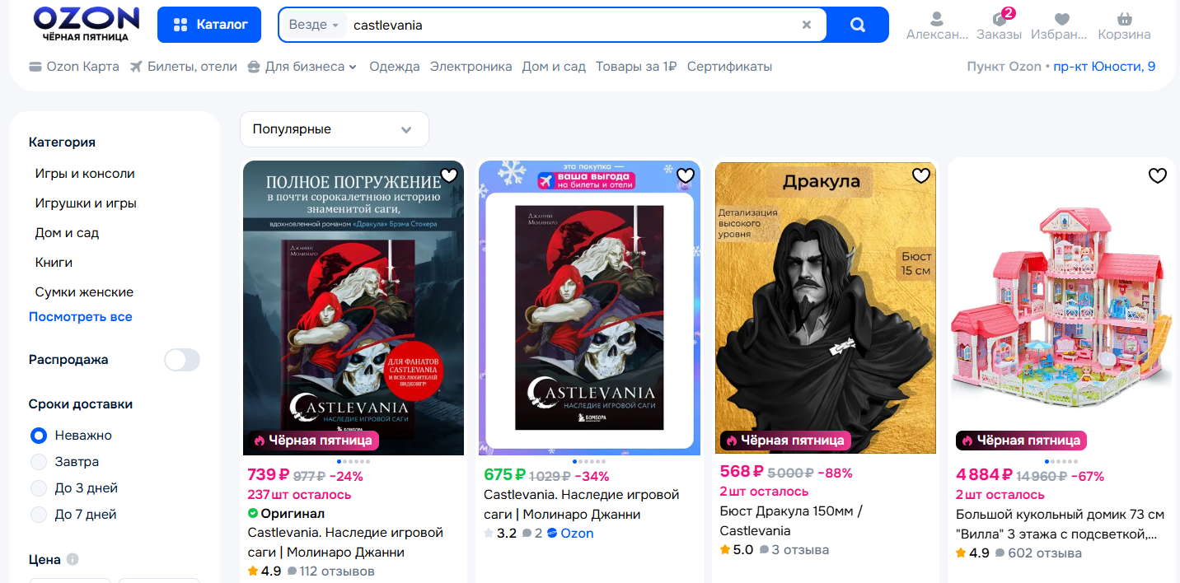Select the Неважно delivery radio button
This screenshot has width=1180, height=583.
tap(39, 436)
